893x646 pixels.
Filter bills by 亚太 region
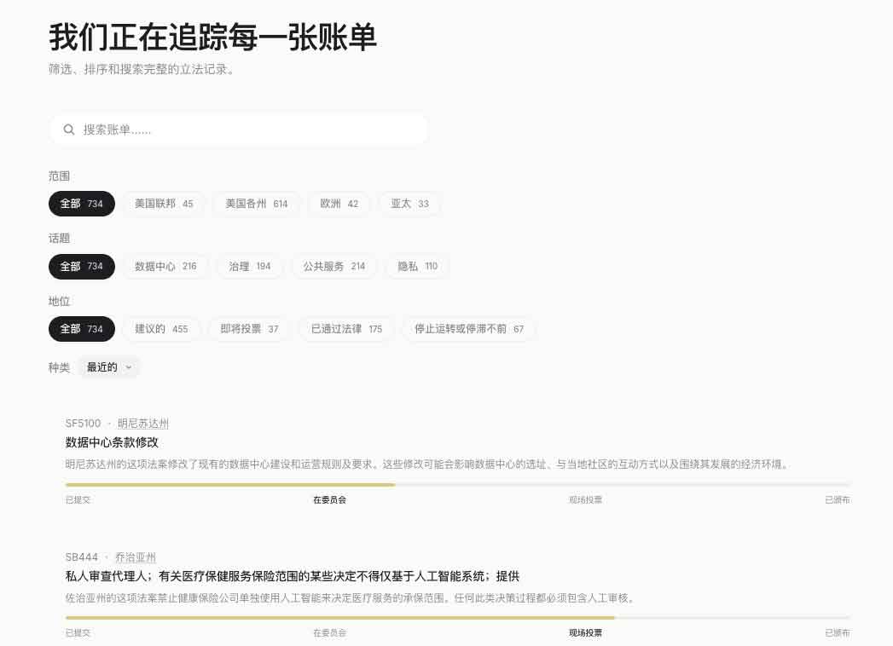tap(409, 204)
